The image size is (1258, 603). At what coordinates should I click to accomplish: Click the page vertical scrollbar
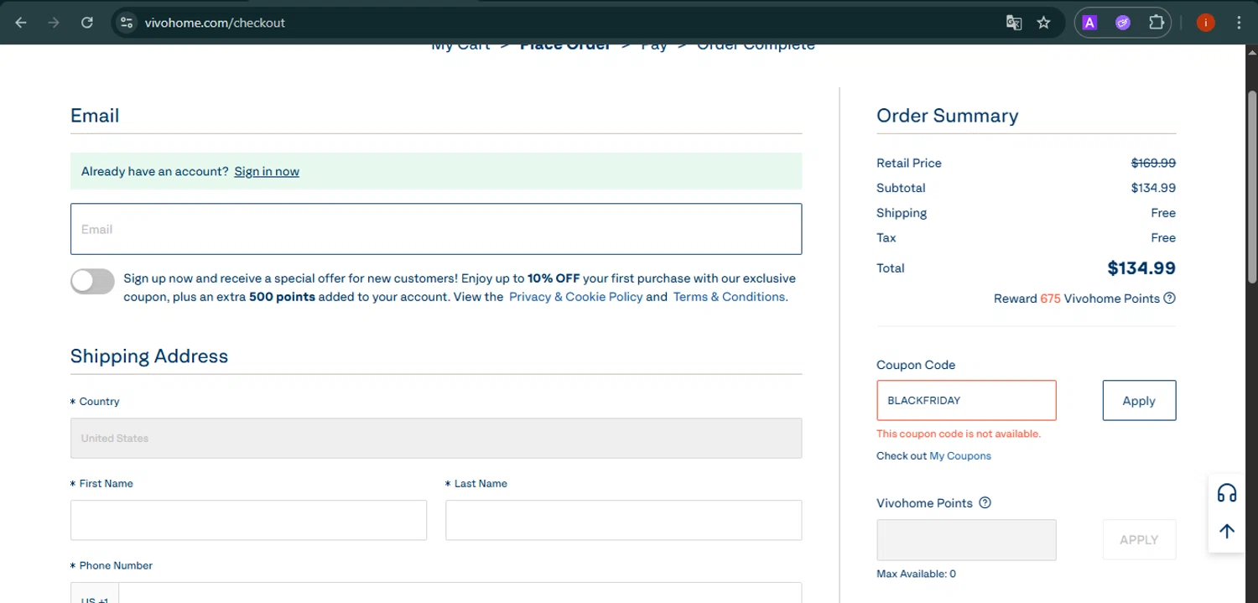(x=1251, y=186)
